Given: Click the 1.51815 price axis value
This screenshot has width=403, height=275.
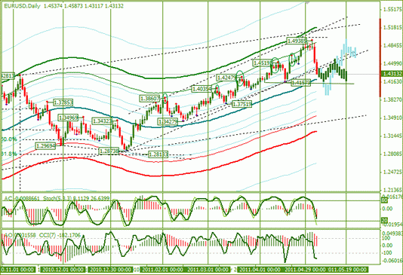Looking at the screenshot, I should [392, 28].
